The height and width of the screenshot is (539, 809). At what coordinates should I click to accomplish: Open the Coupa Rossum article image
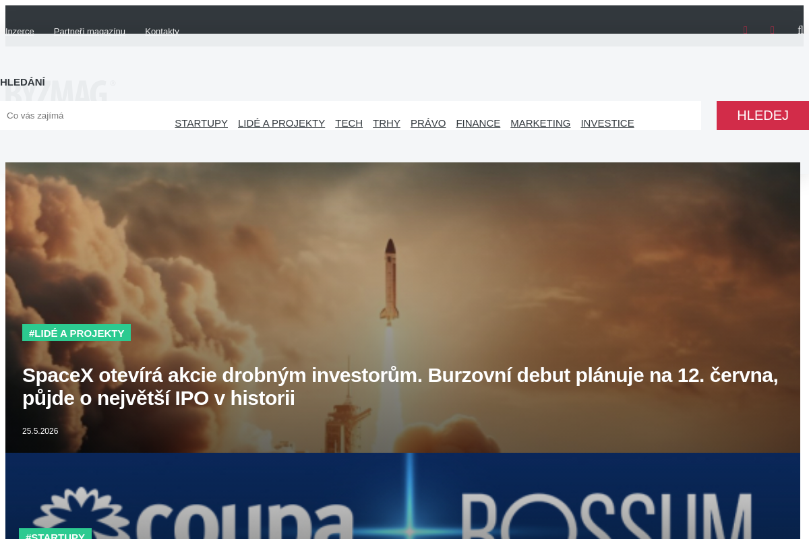(402, 496)
